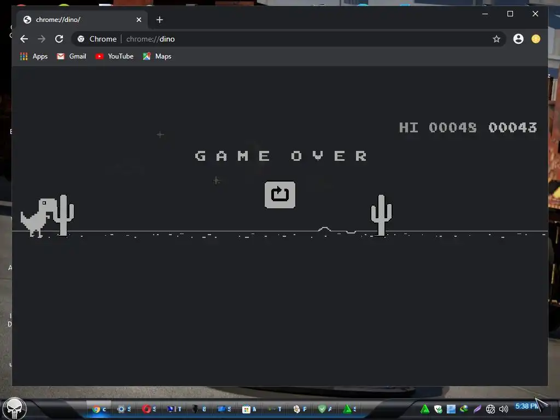The height and width of the screenshot is (420, 560).
Task: Click the colorful grid taskbar button
Action: (249, 409)
